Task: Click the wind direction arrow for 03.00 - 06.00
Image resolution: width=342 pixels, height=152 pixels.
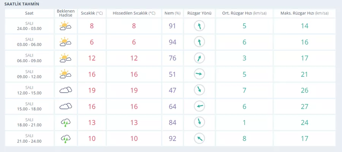Action: 199,42
